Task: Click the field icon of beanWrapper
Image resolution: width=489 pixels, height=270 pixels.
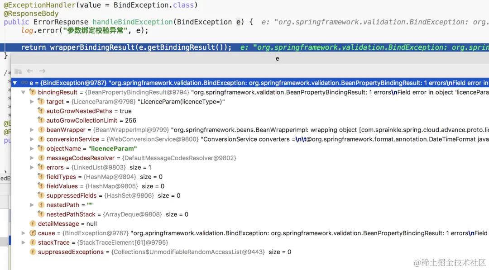Action: point(41,129)
